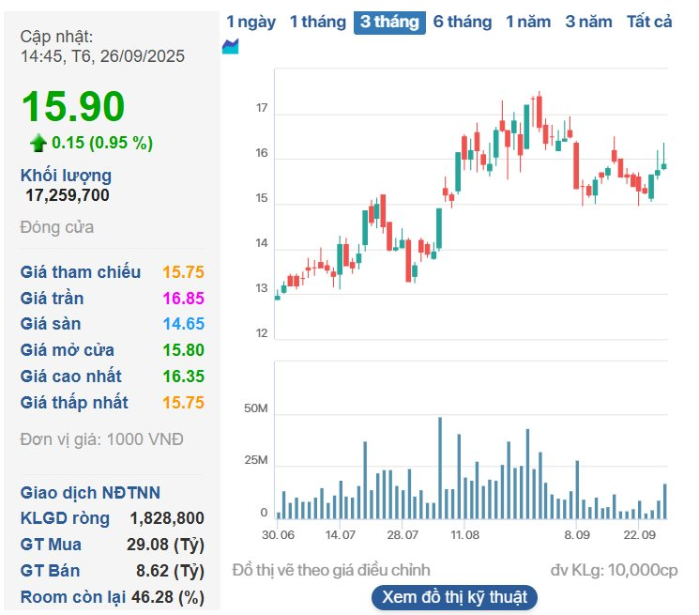
Task: Choose the 3 năm time range
Action: click(x=588, y=22)
